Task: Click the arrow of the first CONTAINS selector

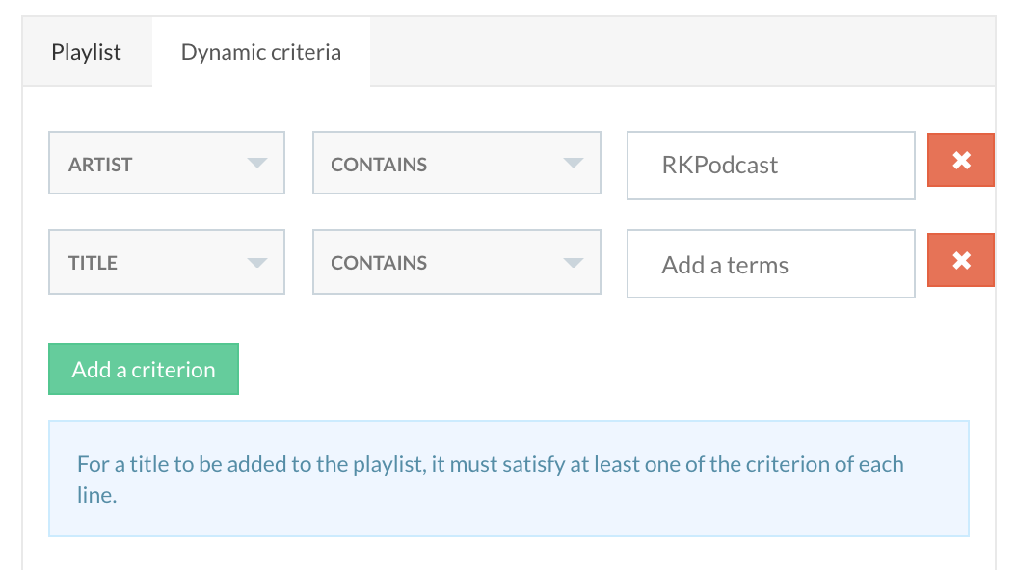Action: tap(574, 164)
